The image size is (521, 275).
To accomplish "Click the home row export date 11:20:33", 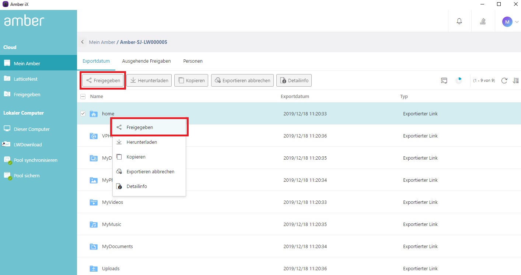I will (x=305, y=114).
